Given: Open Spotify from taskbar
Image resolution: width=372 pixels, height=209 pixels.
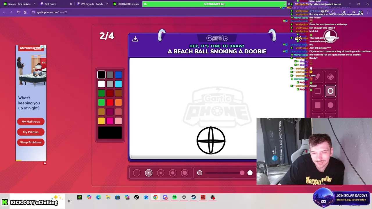Looking at the screenshot, I should click(174, 197).
